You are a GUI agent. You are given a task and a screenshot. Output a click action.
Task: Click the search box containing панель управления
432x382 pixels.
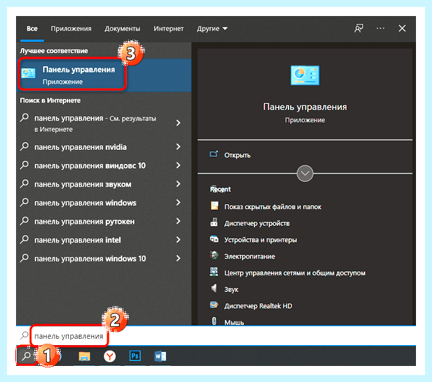click(x=216, y=336)
